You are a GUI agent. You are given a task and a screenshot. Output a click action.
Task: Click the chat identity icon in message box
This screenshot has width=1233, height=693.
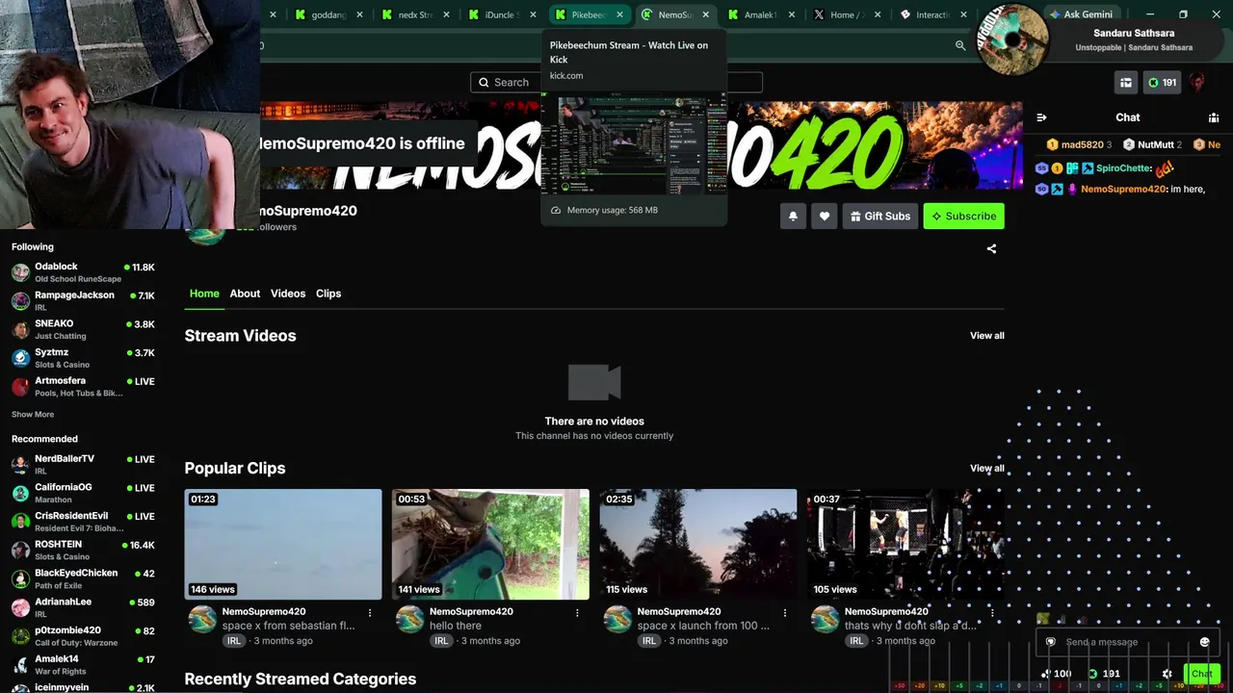[x=1051, y=642]
